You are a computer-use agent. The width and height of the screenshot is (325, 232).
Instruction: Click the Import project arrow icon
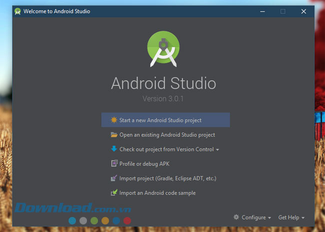(114, 178)
